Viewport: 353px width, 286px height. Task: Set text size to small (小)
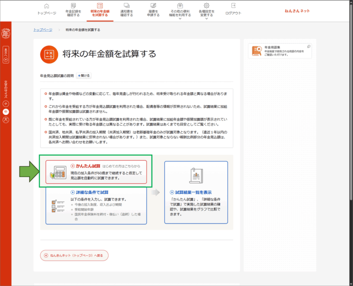click(6, 103)
